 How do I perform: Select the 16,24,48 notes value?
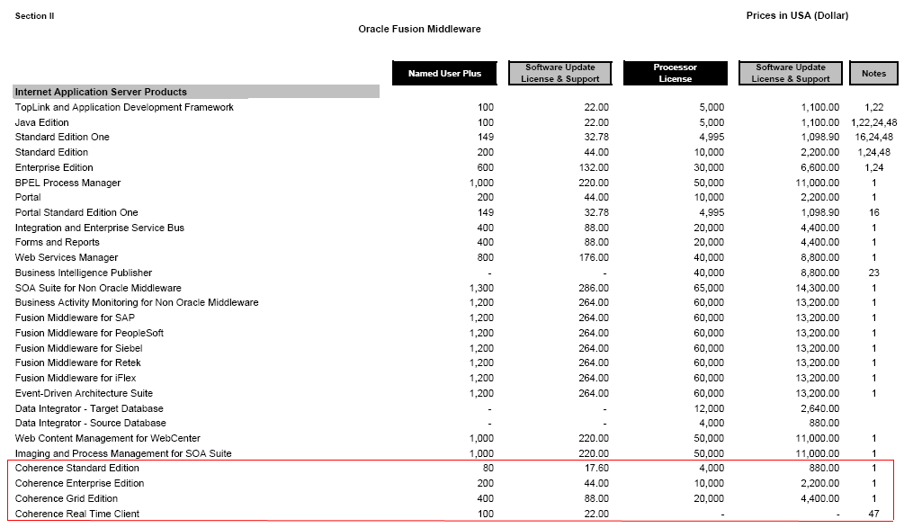pos(873,137)
